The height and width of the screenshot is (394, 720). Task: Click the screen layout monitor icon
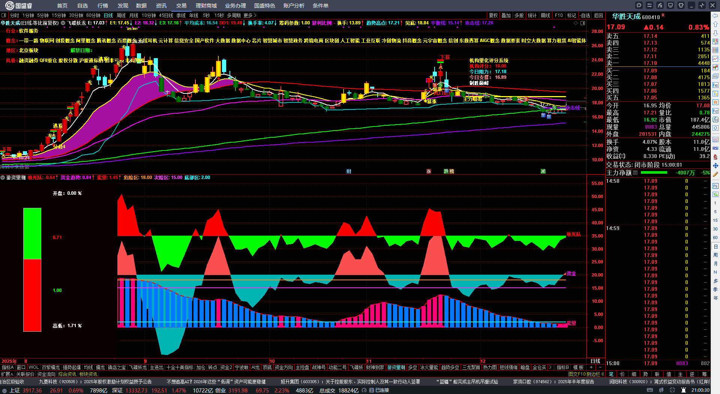point(670,5)
